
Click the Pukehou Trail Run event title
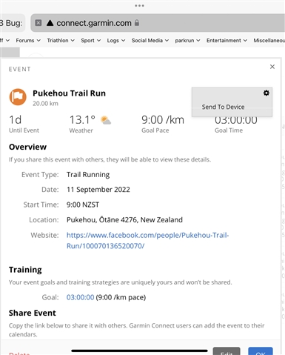tap(69, 93)
